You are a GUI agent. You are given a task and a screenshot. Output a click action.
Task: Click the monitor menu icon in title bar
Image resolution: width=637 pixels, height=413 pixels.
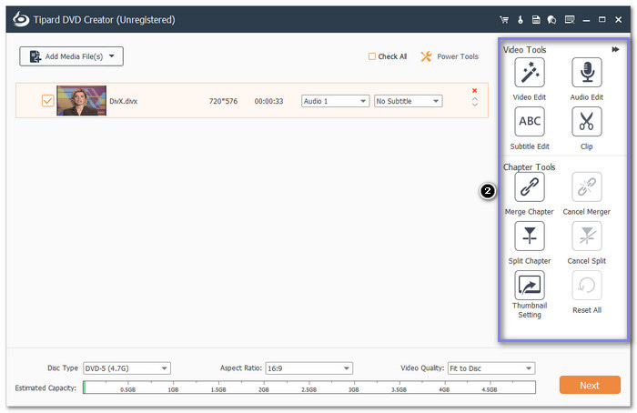tap(570, 19)
